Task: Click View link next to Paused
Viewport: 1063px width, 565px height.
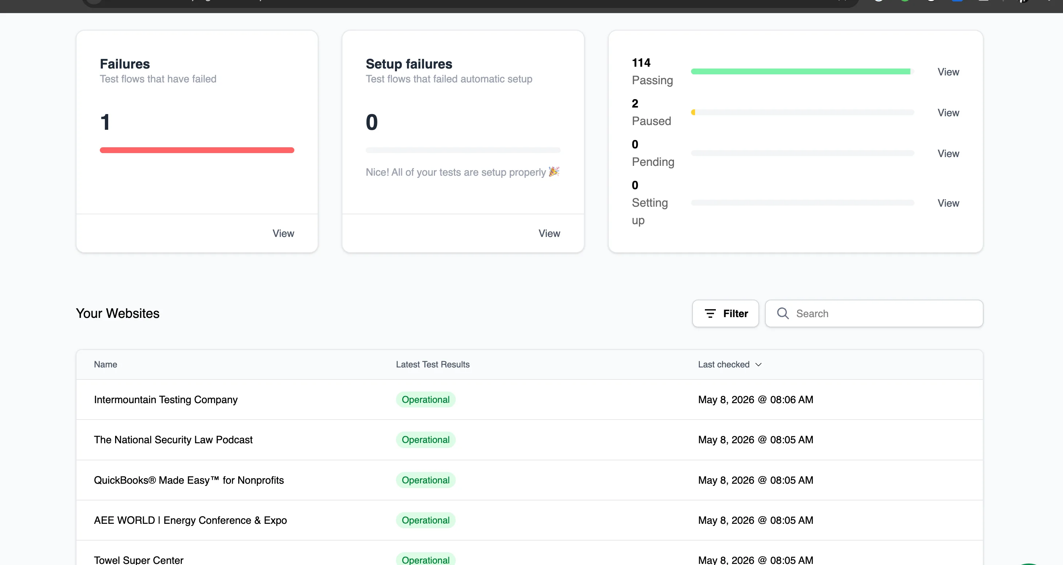Action: (x=948, y=113)
